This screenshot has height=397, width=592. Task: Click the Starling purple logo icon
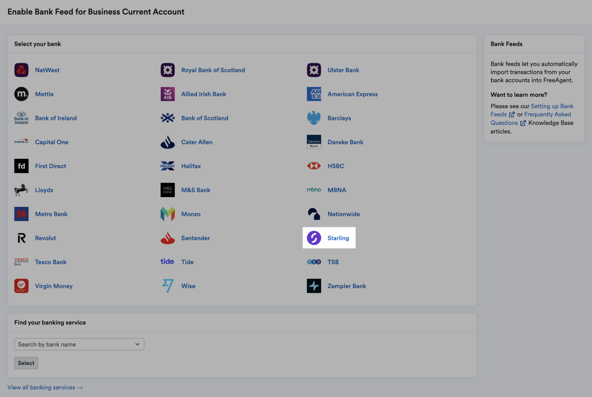pos(314,238)
